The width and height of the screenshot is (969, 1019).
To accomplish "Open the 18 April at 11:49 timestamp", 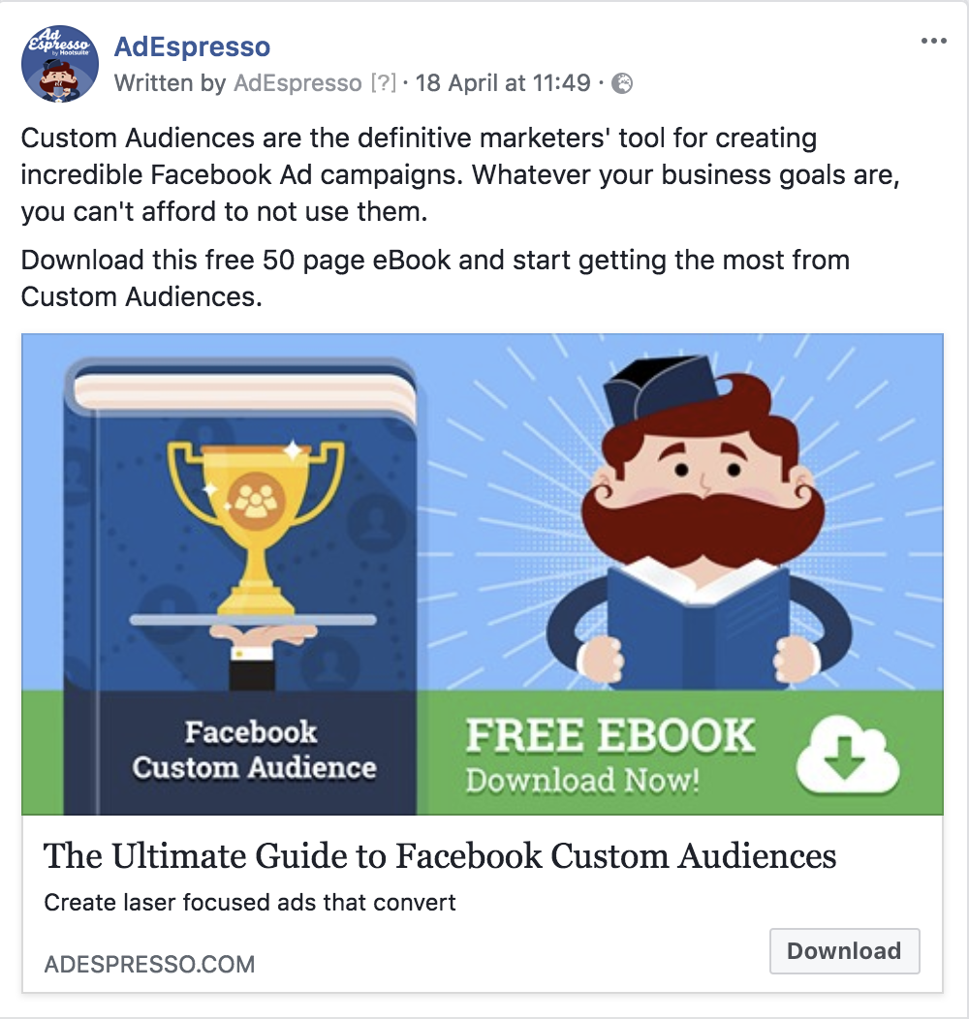I will point(503,83).
